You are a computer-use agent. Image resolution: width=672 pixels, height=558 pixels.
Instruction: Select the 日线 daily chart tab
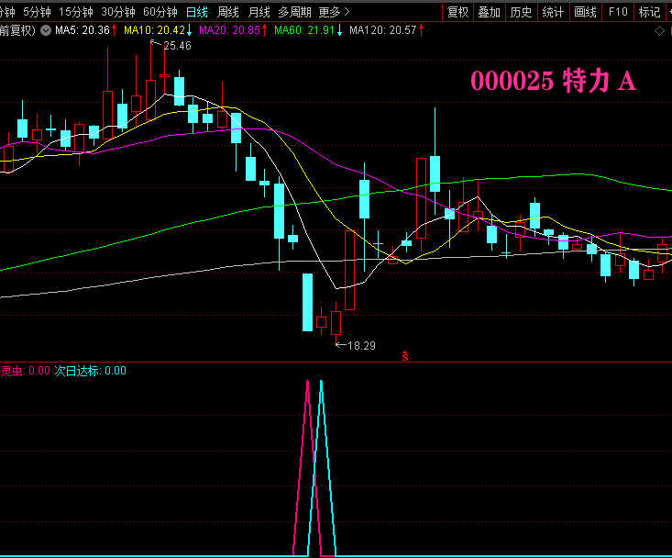pyautogui.click(x=197, y=12)
